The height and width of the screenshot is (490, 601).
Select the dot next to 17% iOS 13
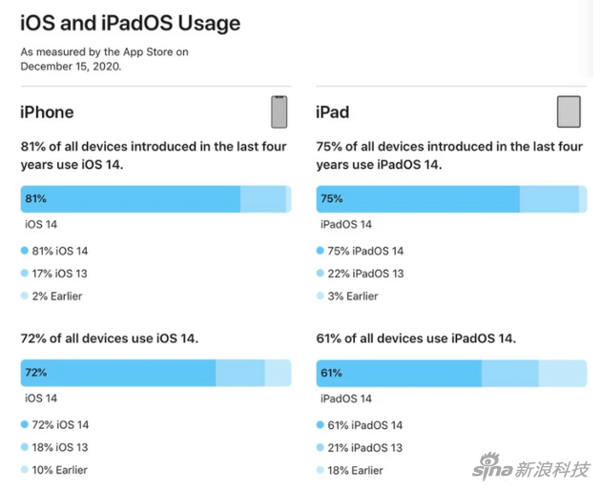24,274
